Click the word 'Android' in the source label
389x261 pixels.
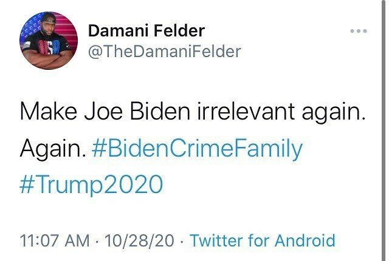click(x=305, y=240)
